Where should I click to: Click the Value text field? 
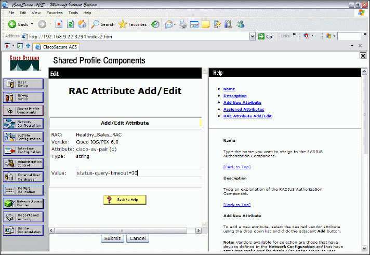pos(138,173)
